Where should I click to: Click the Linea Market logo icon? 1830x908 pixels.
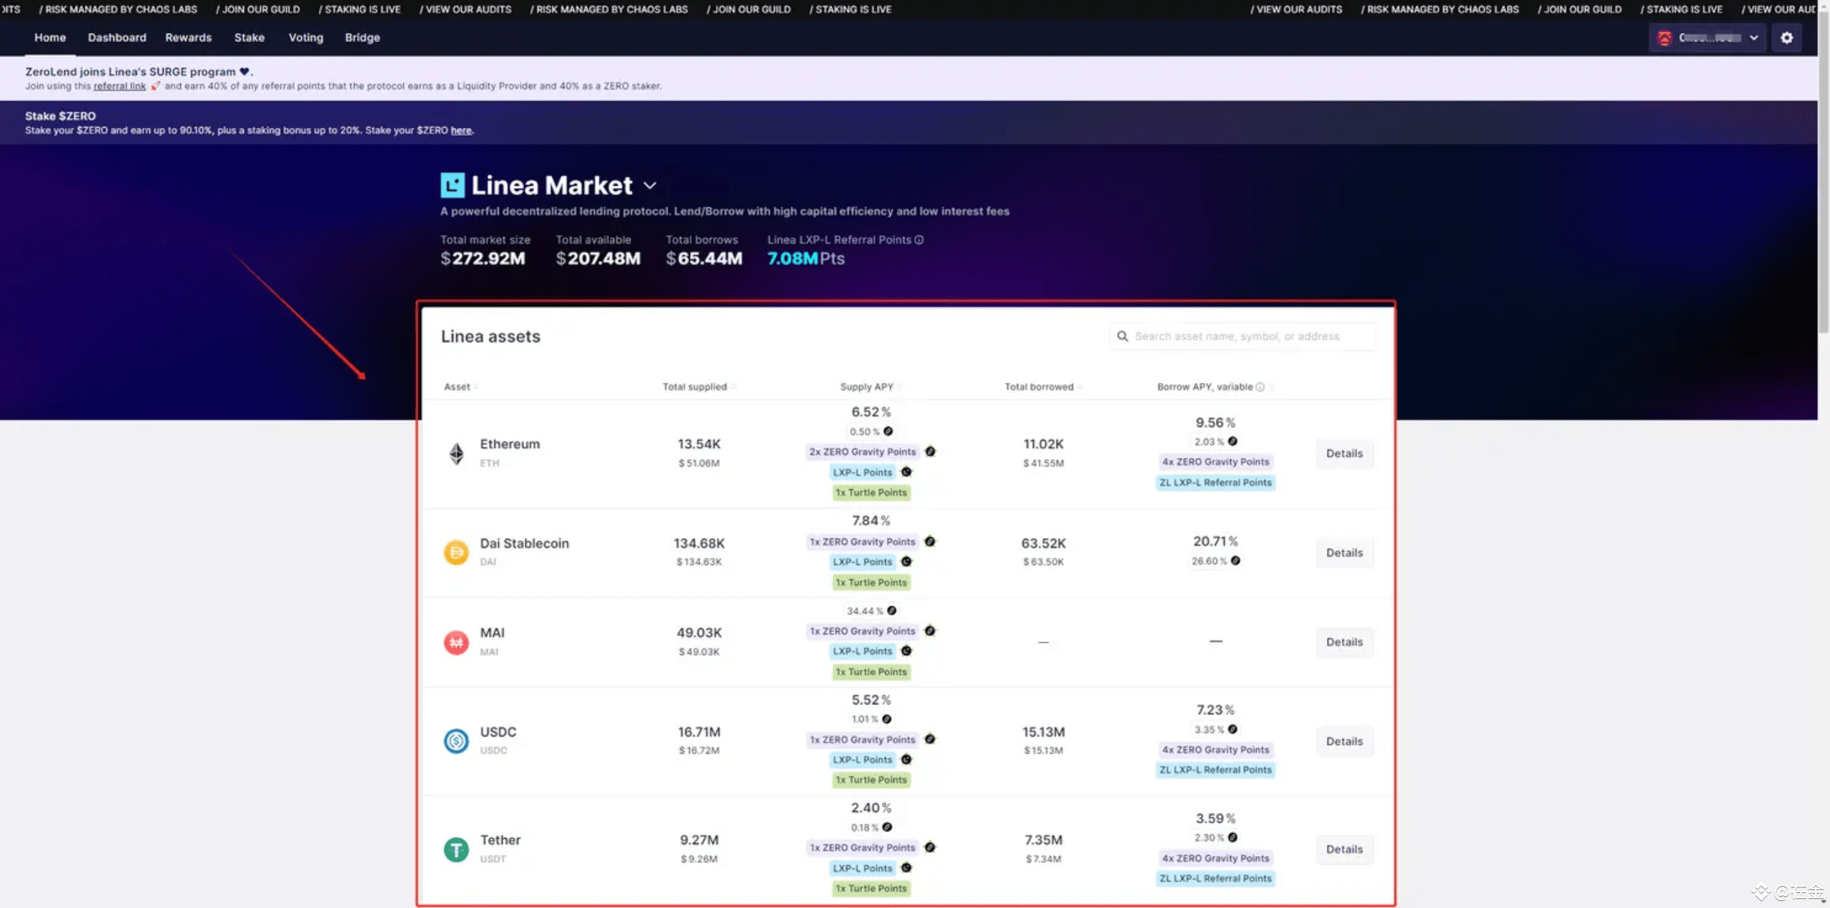(x=452, y=186)
